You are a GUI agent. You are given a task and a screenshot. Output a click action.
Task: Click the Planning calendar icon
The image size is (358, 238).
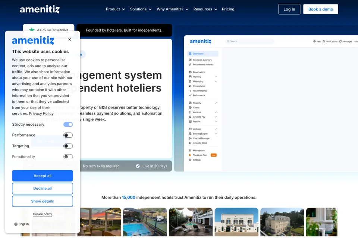[x=190, y=77]
